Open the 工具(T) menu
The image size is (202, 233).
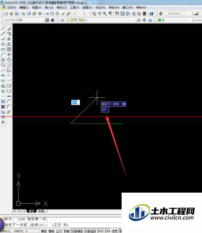click(x=74, y=7)
